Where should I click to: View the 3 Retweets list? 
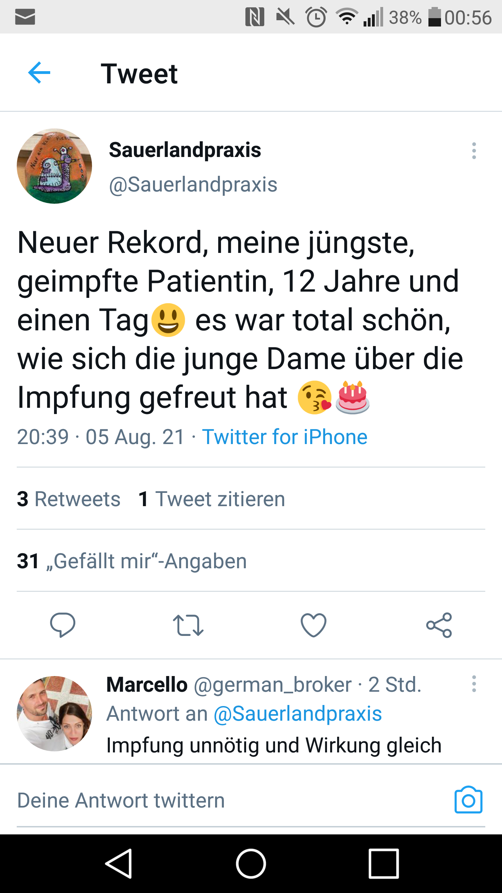[69, 499]
